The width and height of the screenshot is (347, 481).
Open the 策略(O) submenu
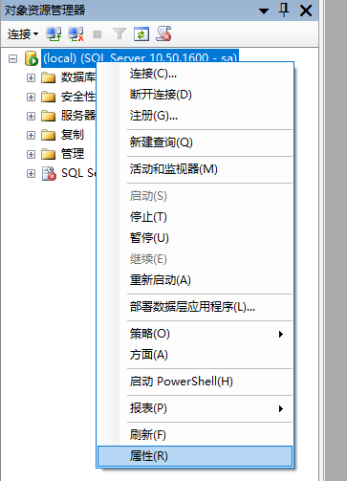[195, 334]
